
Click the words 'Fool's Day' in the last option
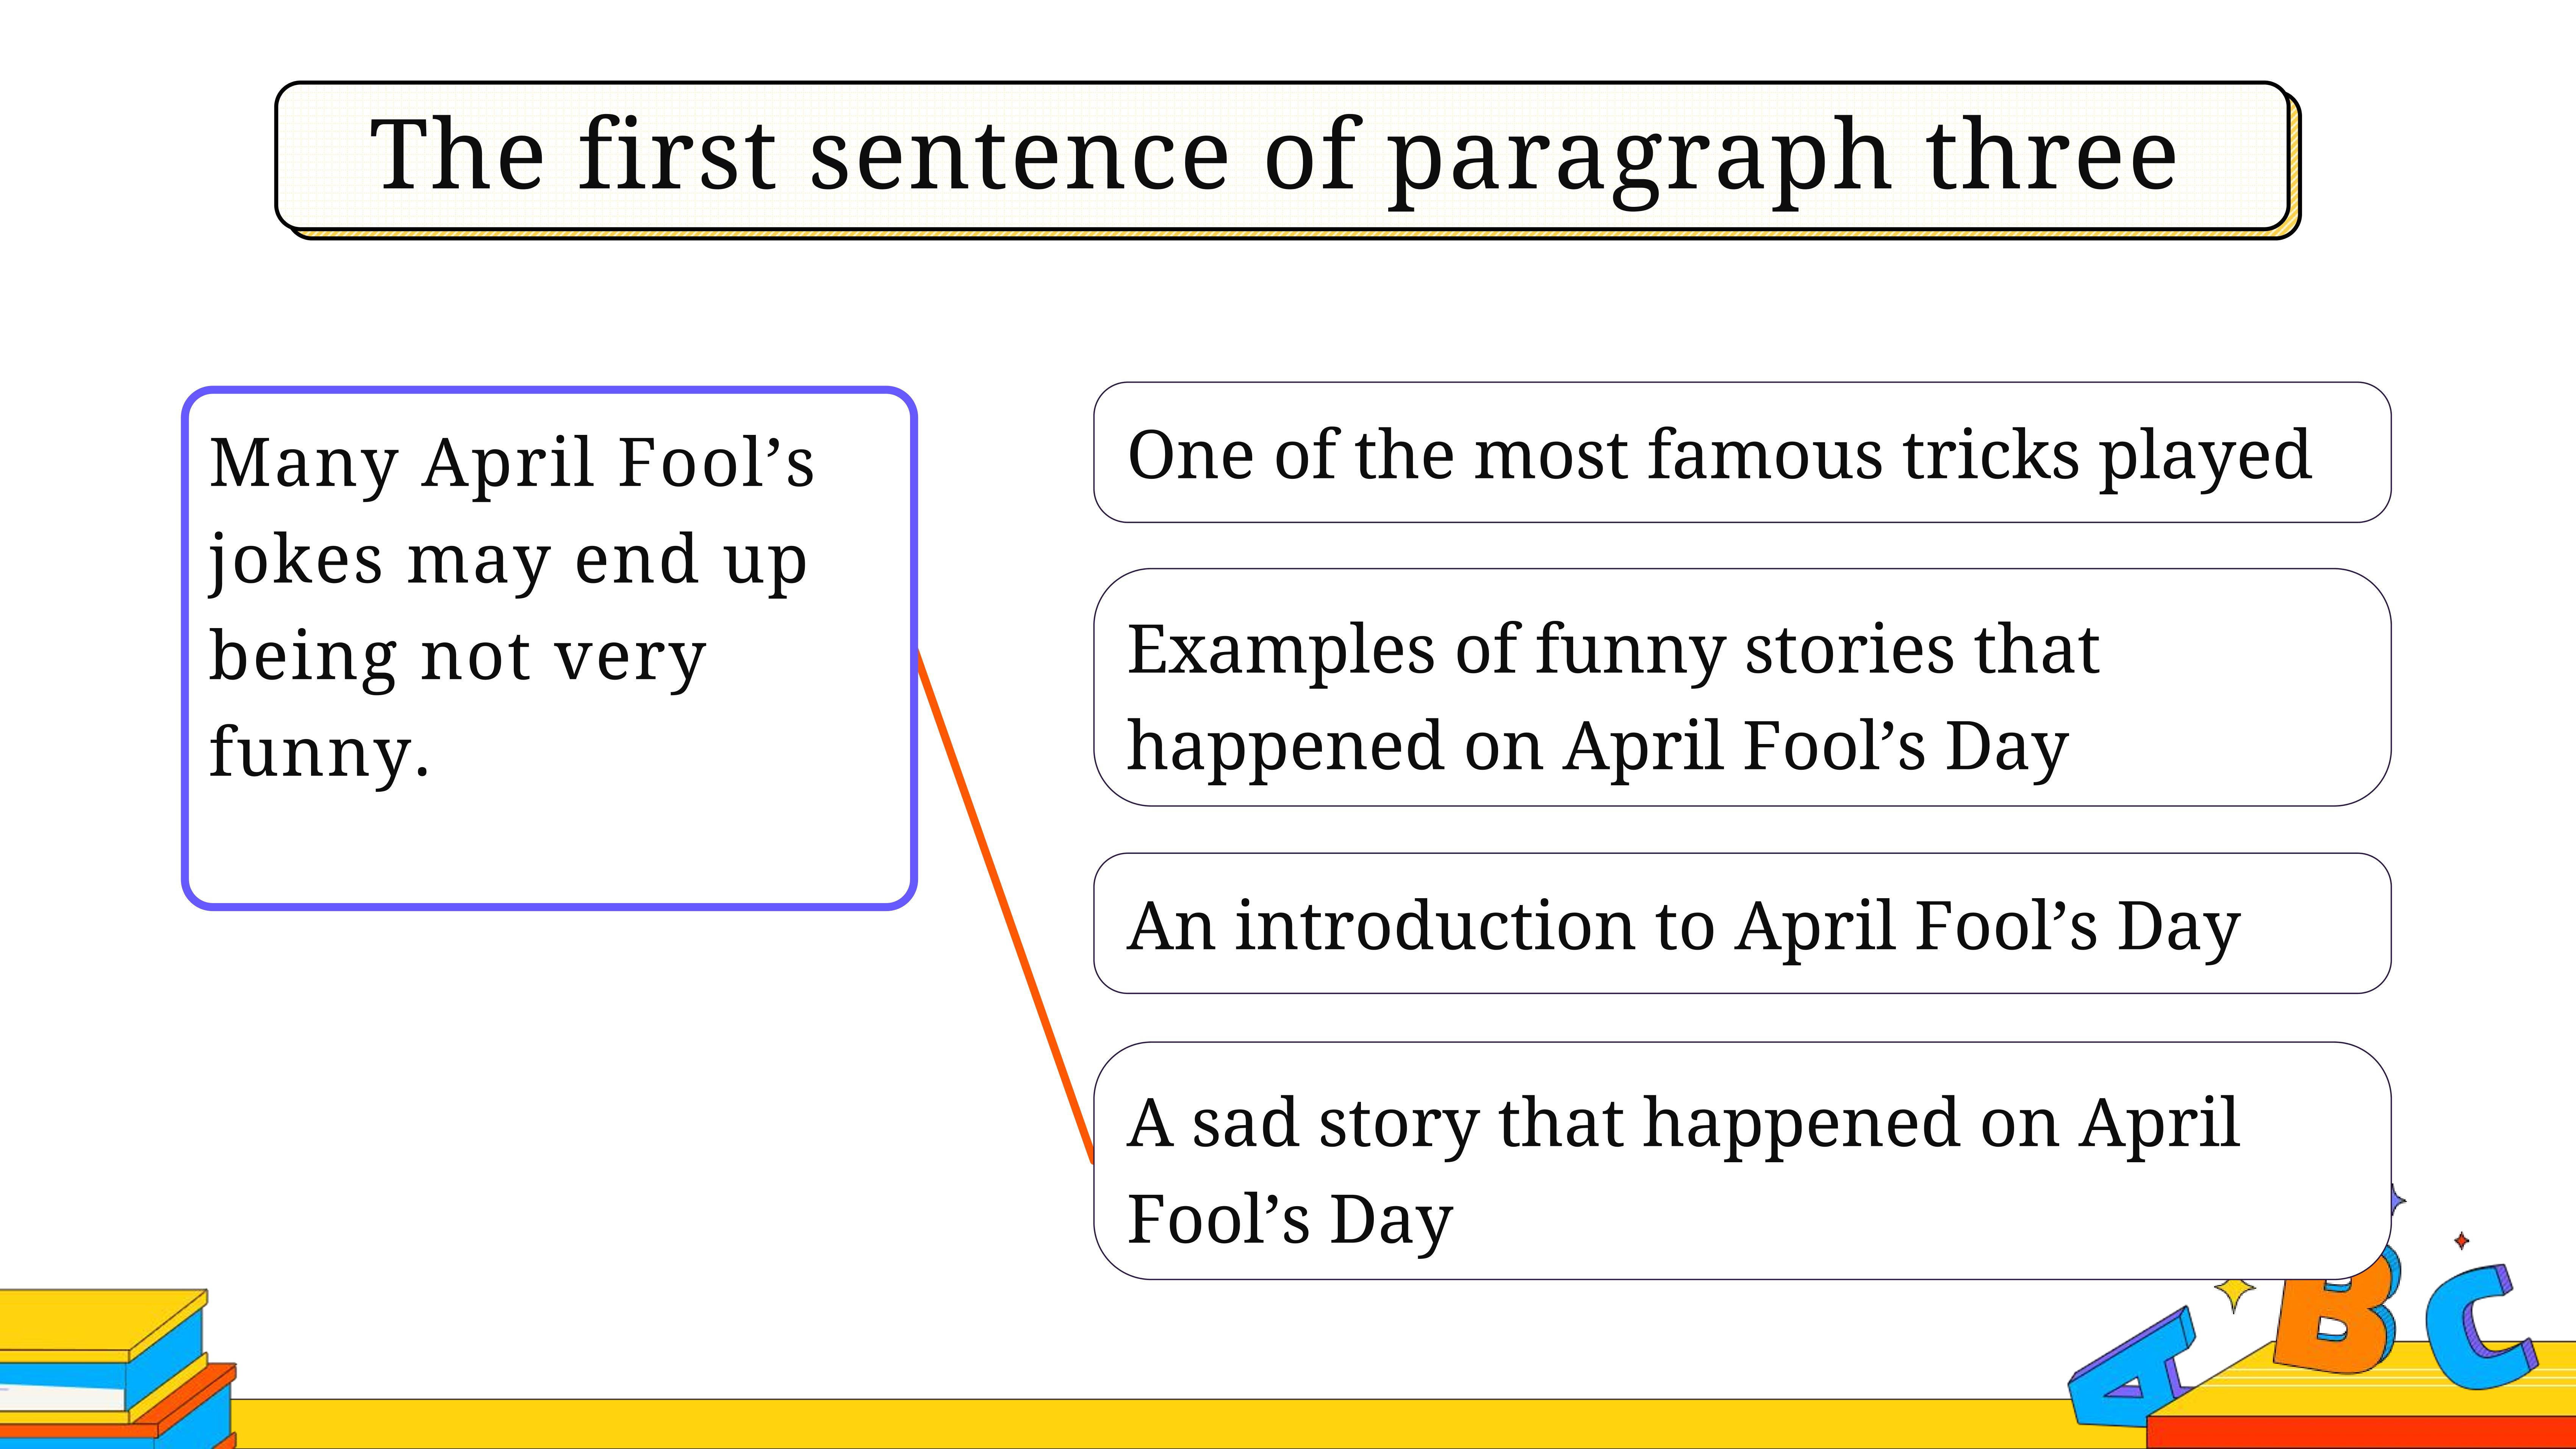[x=1289, y=1219]
